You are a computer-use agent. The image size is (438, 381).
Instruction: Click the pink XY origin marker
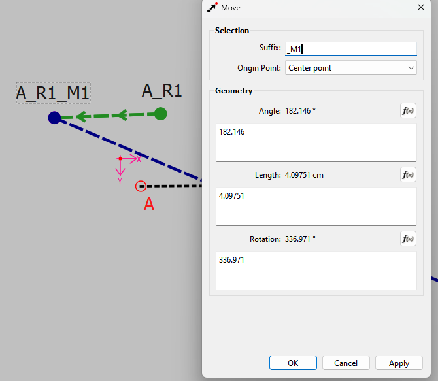[x=120, y=159]
